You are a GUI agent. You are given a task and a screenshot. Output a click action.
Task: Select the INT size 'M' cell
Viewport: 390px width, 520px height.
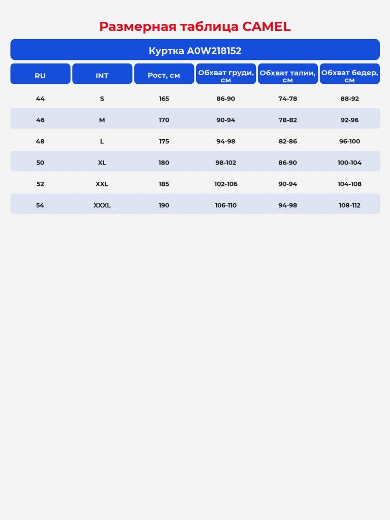tap(102, 120)
